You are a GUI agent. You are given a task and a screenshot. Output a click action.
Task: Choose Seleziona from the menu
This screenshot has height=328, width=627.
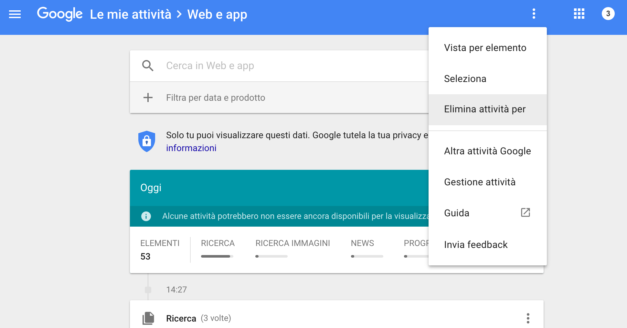tap(487, 79)
